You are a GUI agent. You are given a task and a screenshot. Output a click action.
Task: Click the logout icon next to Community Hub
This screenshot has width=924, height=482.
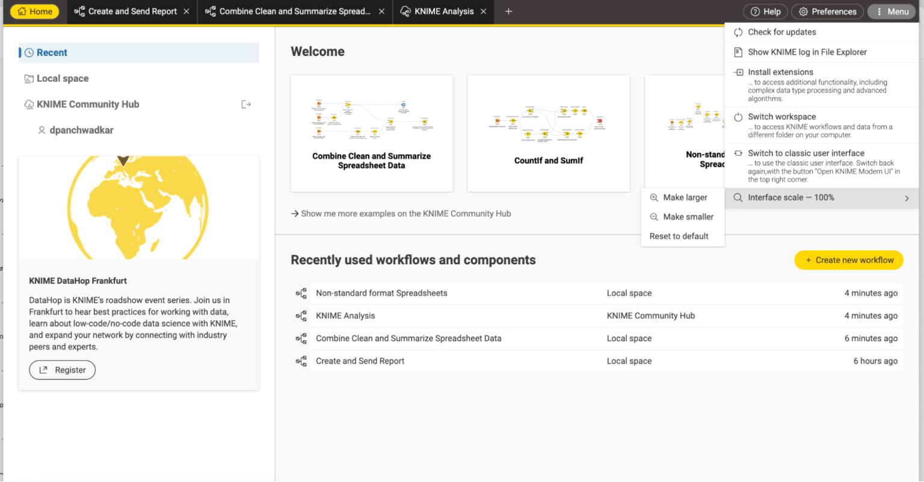(x=246, y=105)
